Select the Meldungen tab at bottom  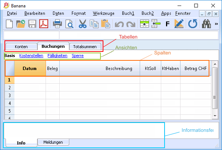tap(53, 142)
